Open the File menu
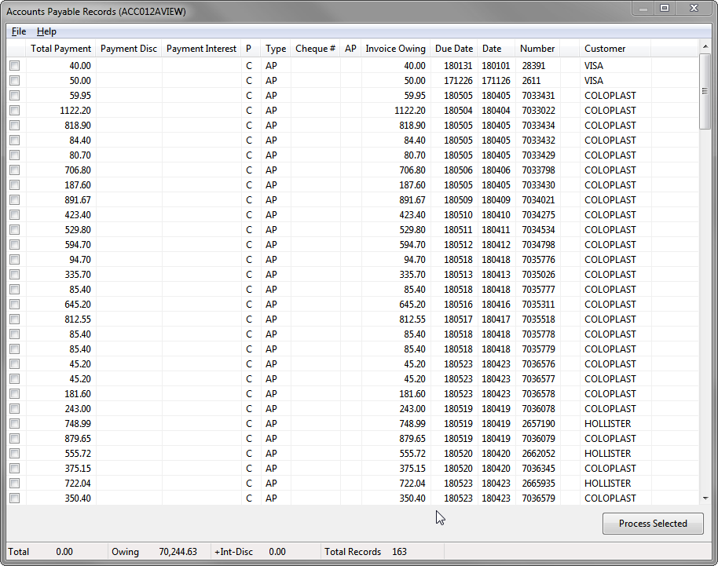Screen dimensions: 718x566 [19, 31]
